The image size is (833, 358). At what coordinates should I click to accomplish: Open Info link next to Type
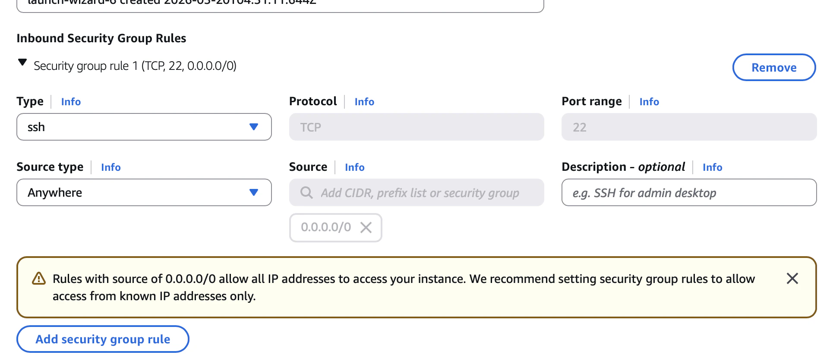71,102
